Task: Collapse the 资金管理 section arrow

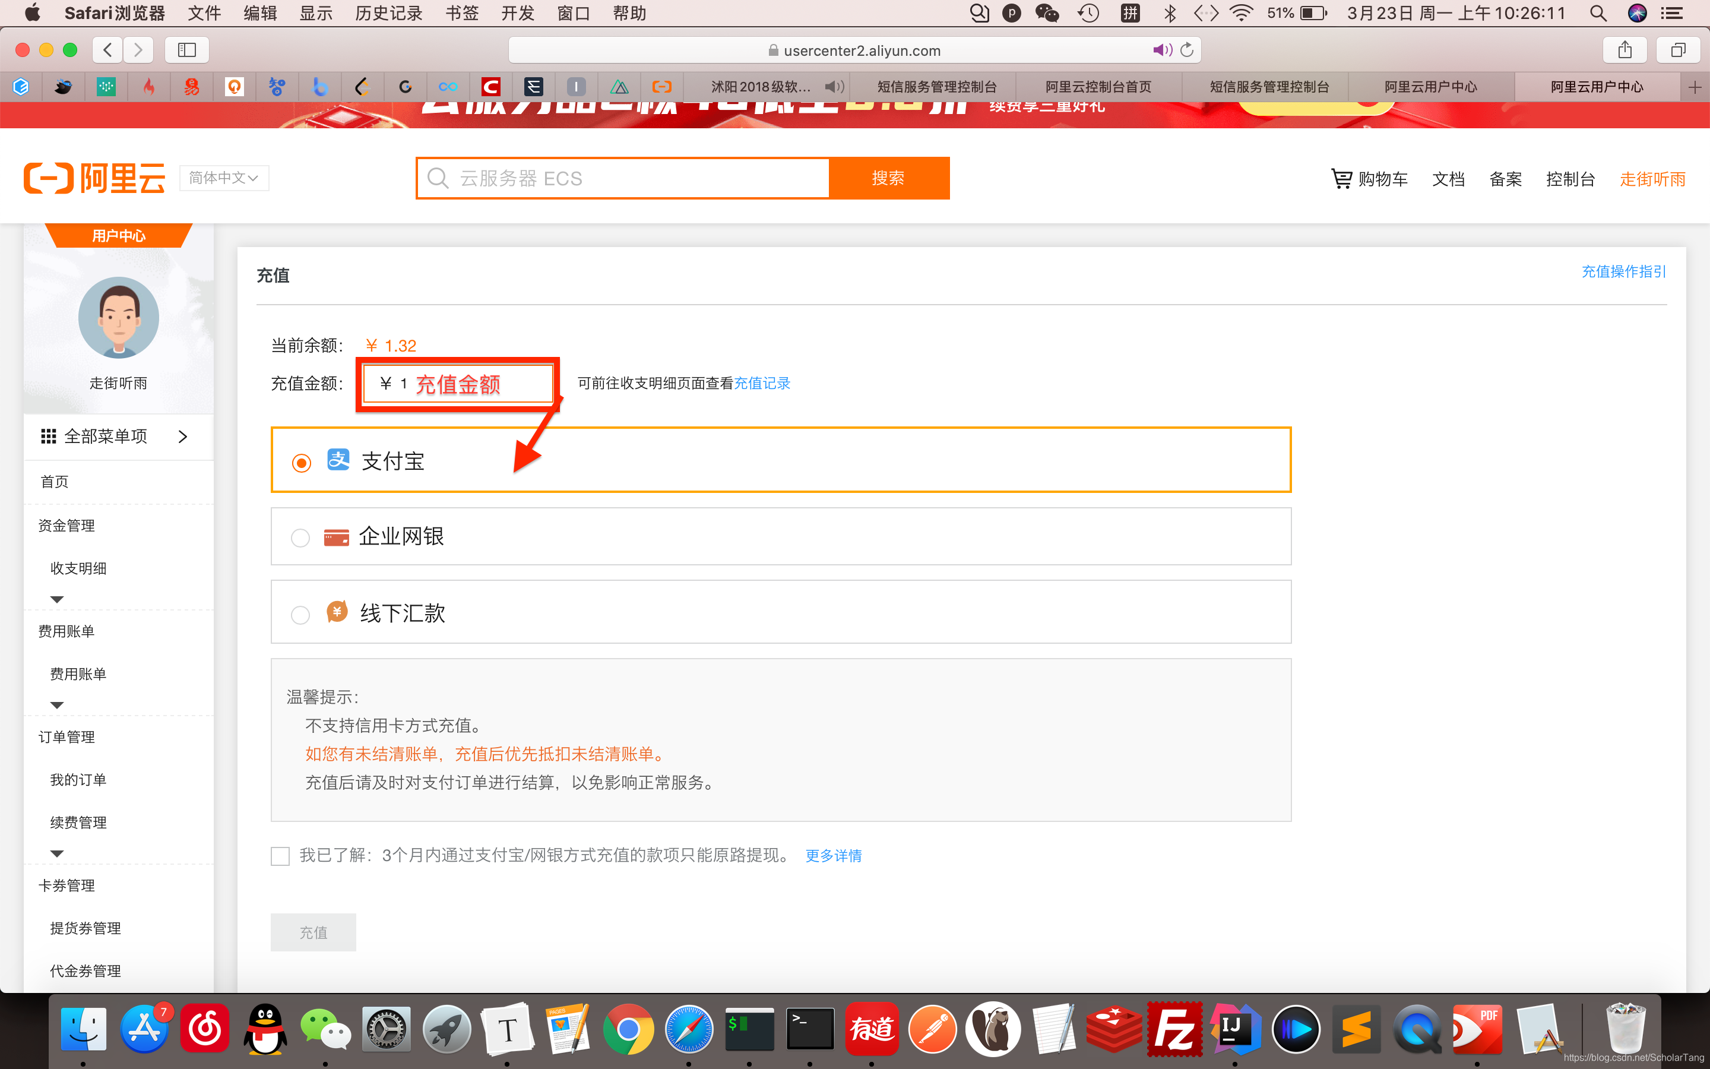Action: (57, 600)
